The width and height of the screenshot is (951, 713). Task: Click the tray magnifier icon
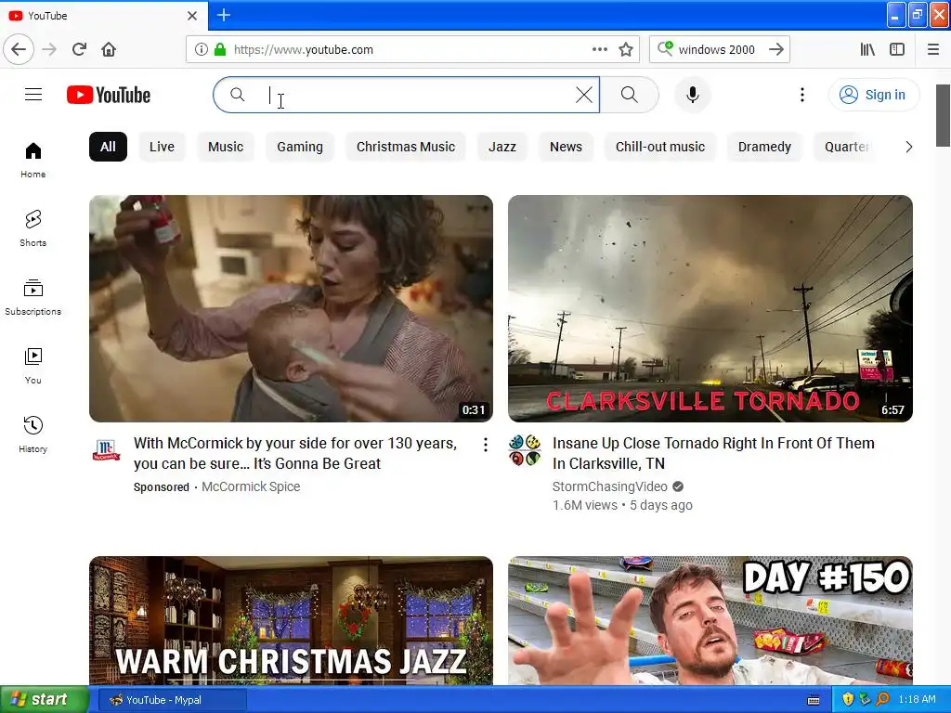pos(882,700)
